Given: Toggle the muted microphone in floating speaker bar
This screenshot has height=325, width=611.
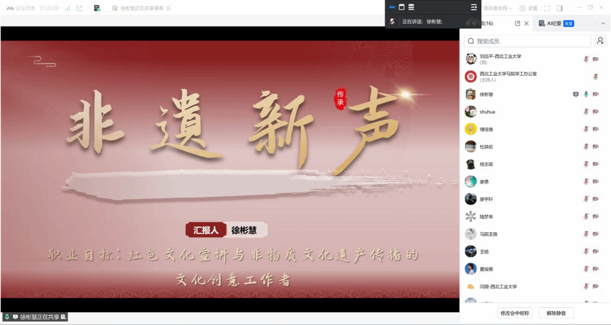Looking at the screenshot, I should coord(393,22).
